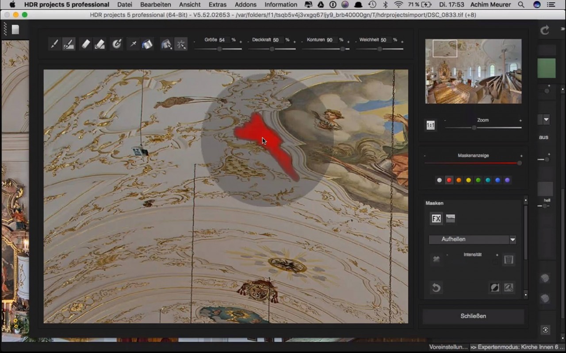
Task: Activate the magic mask brush tool
Action: click(181, 44)
